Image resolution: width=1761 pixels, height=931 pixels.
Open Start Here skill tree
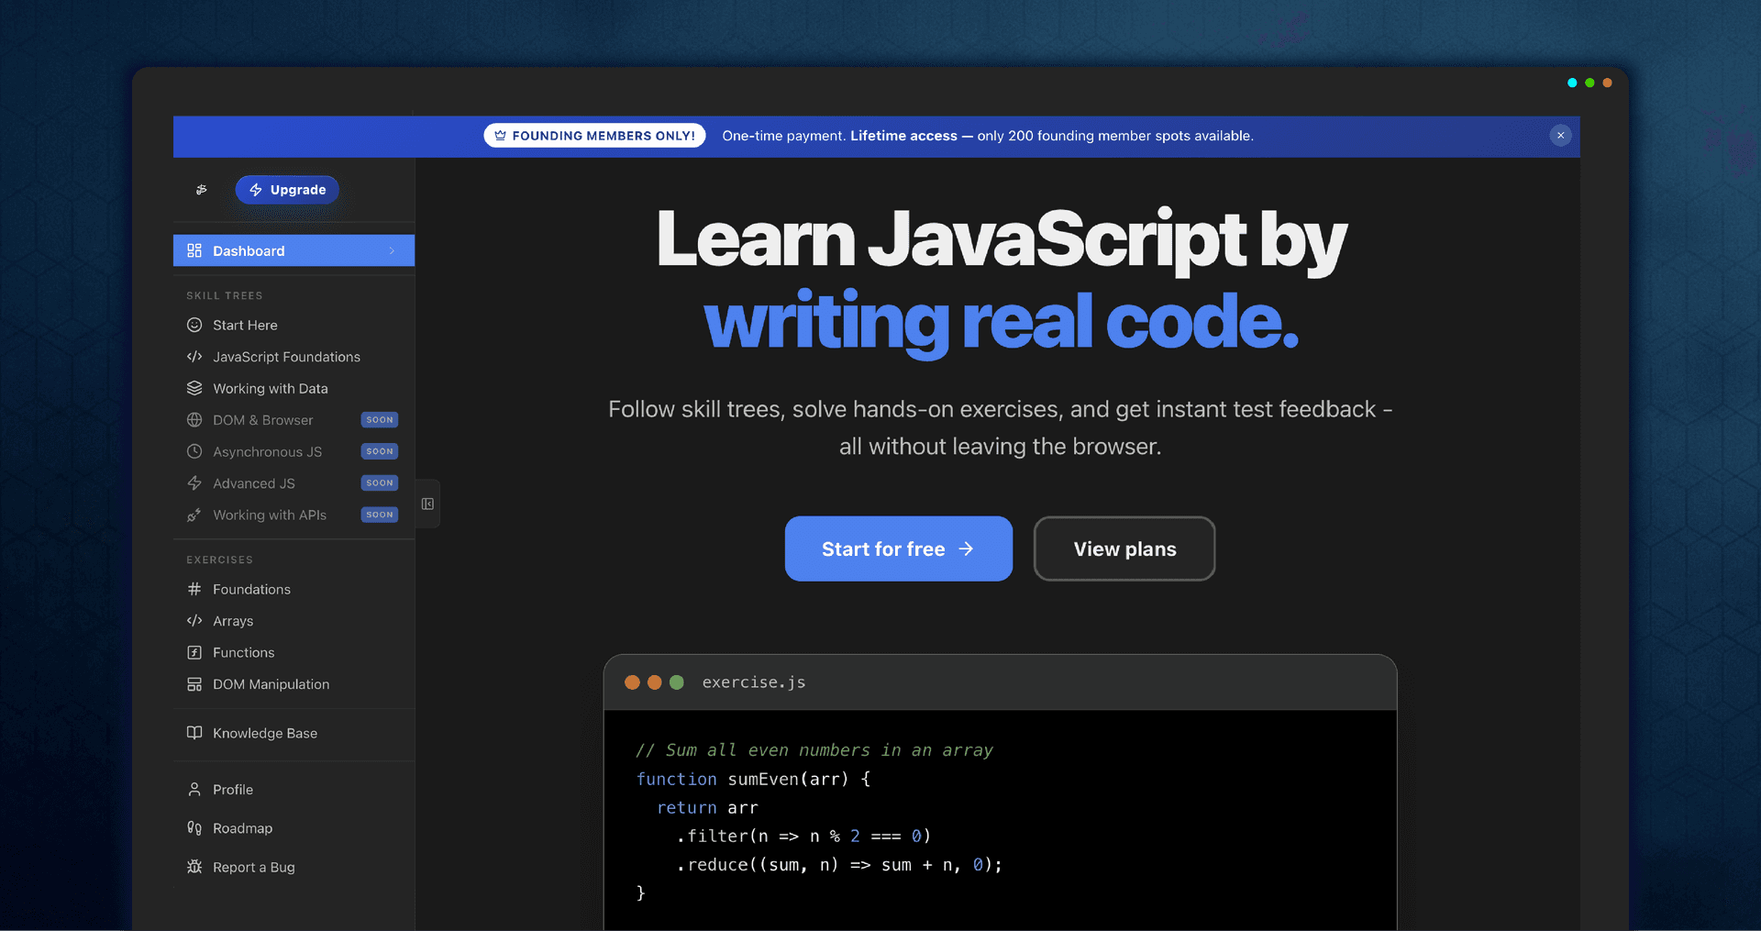(293, 325)
